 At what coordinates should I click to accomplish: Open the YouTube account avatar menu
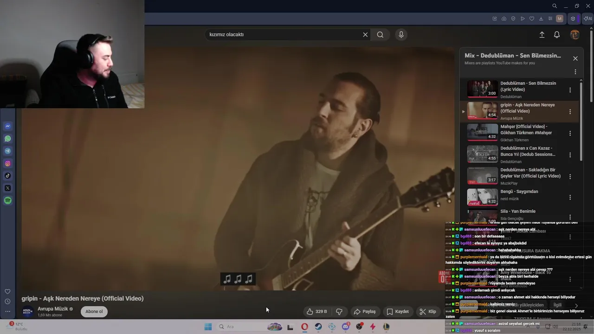[575, 35]
